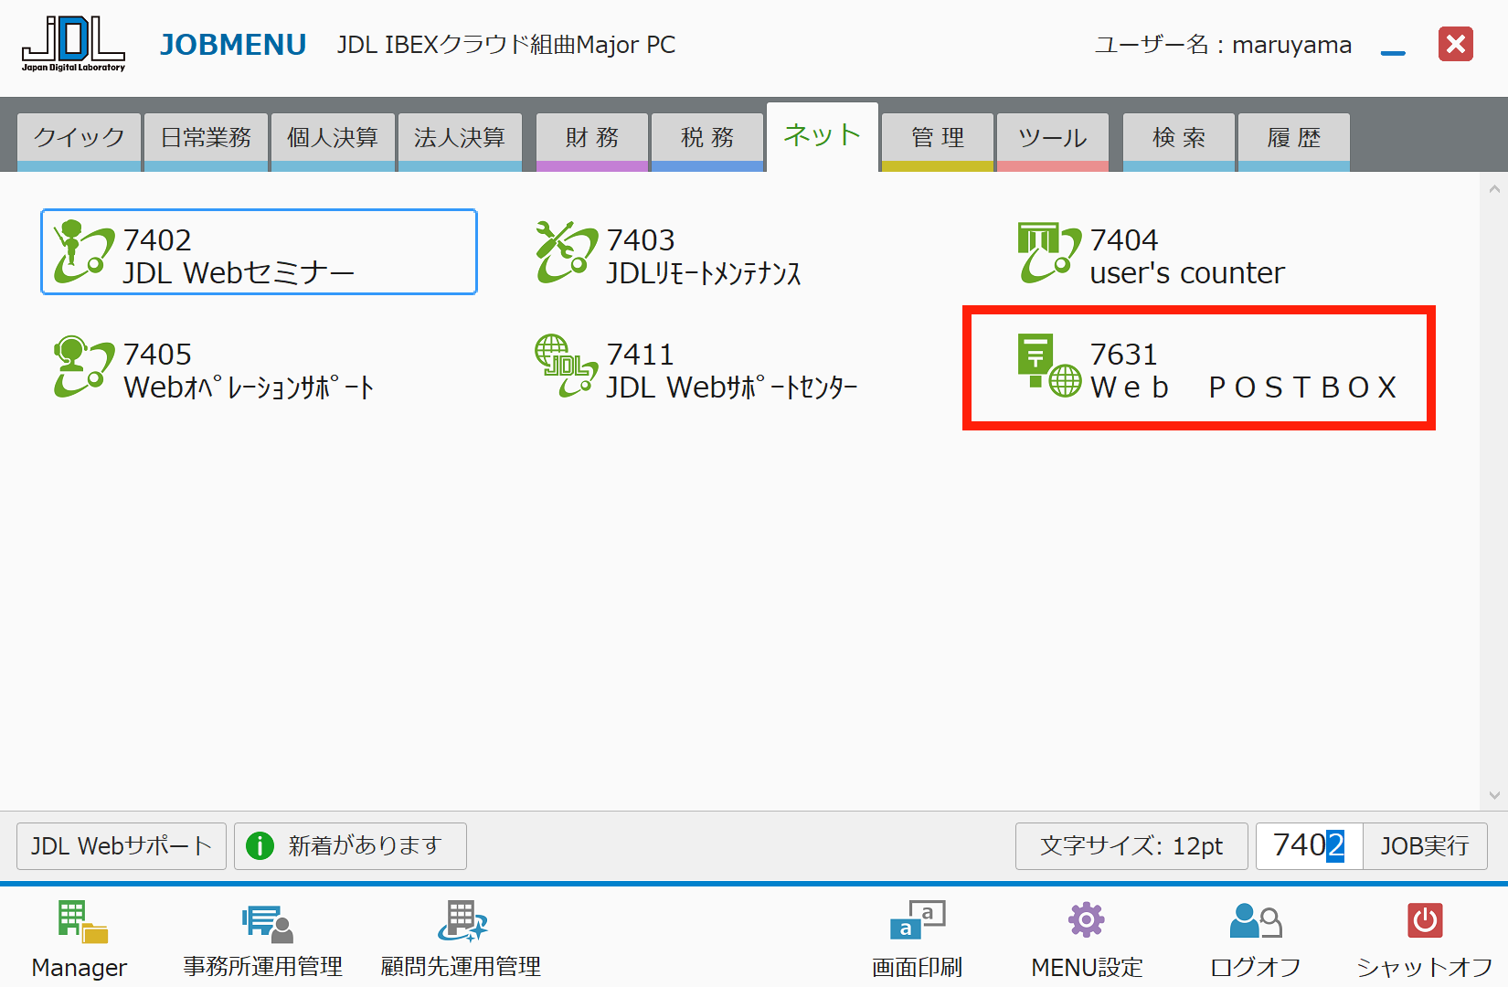Click the JDL Webサポート button
The width and height of the screenshot is (1508, 987).
pos(122,846)
